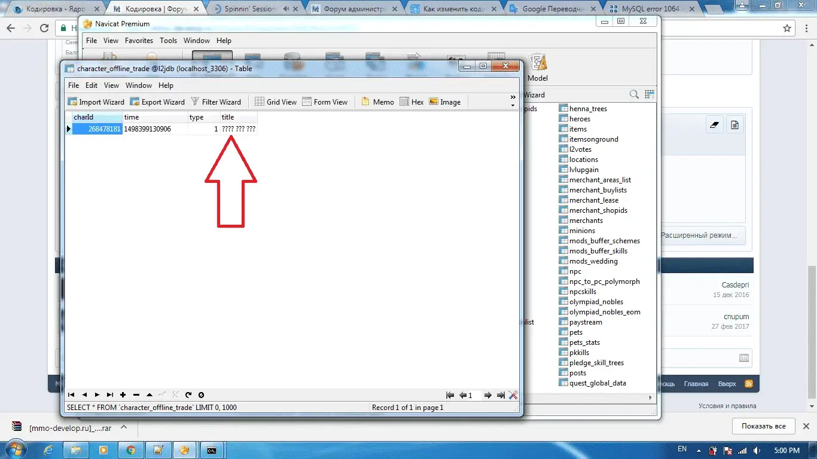
Task: Click the refresh icon in record navigator
Action: point(188,395)
